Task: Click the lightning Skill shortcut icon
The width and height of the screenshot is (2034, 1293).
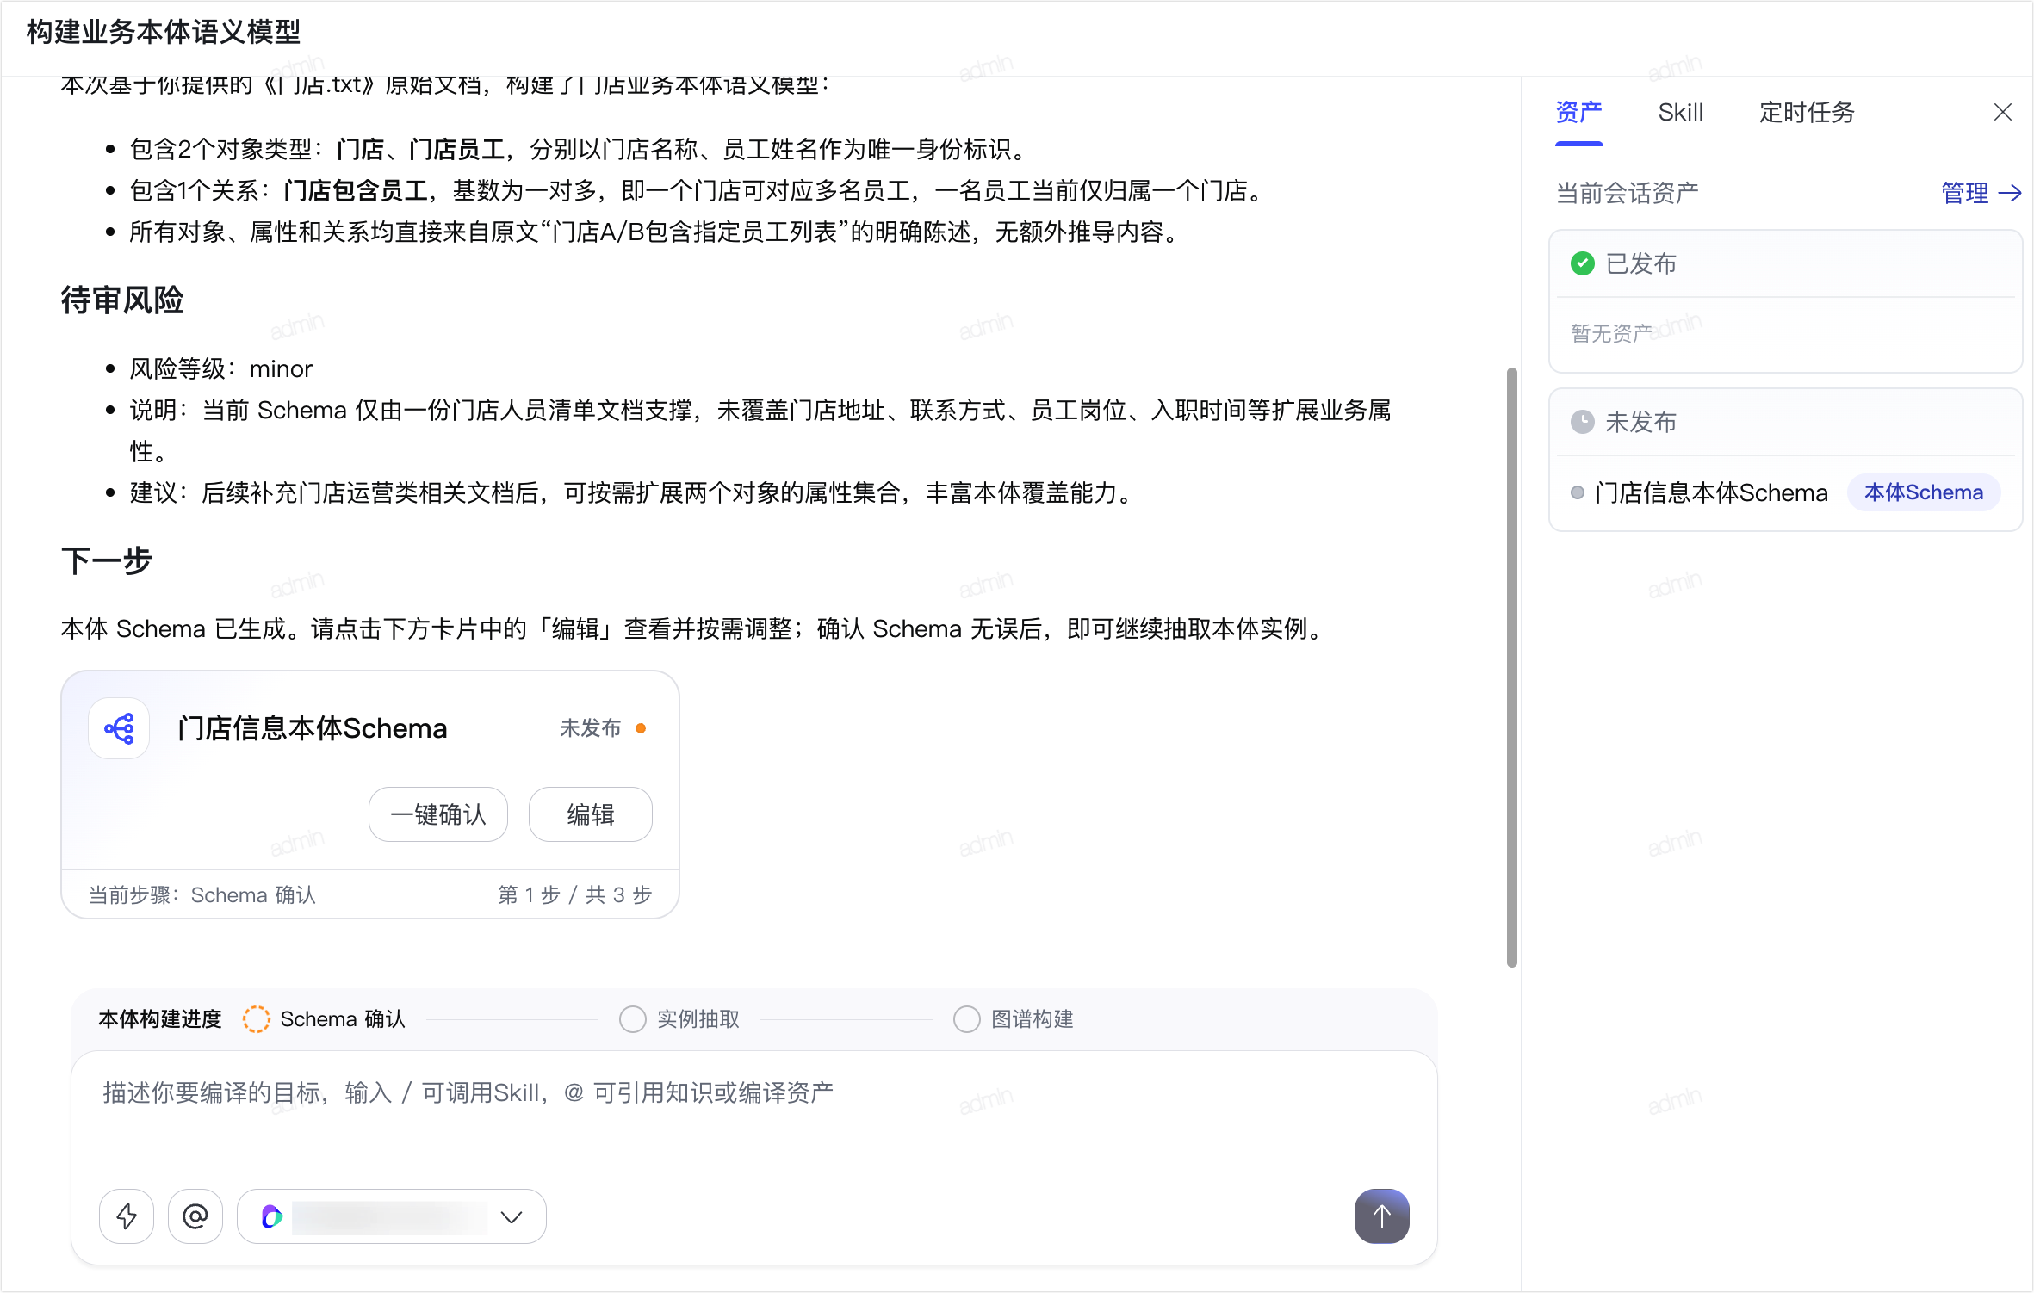Action: (127, 1216)
